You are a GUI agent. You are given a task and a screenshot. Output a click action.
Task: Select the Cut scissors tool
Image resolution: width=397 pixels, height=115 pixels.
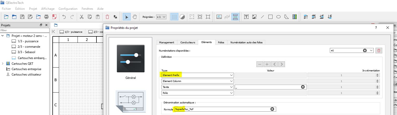[x=82, y=17]
